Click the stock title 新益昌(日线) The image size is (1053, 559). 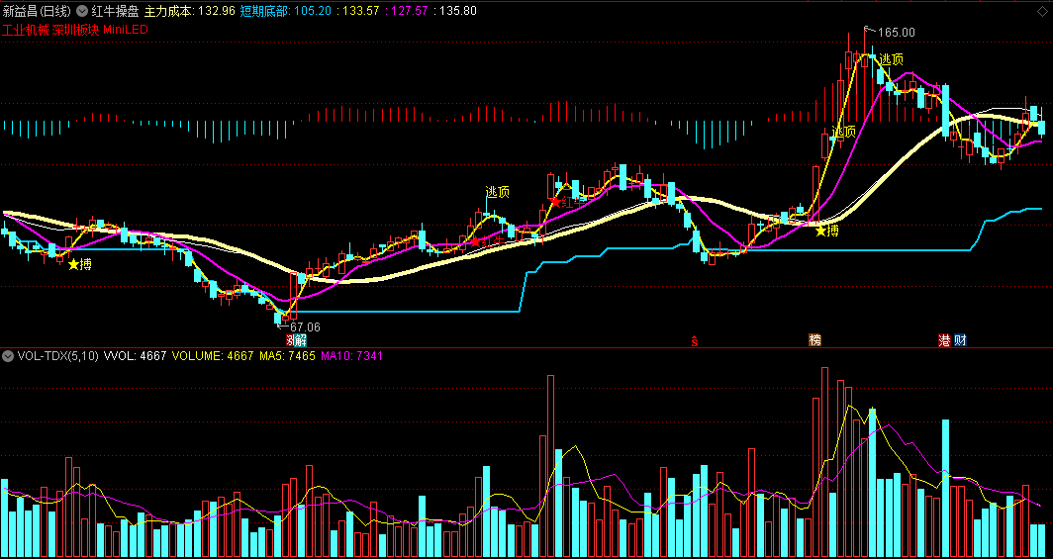(x=37, y=11)
